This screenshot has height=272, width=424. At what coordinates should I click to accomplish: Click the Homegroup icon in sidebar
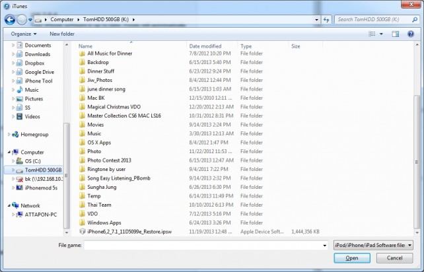pos(15,135)
